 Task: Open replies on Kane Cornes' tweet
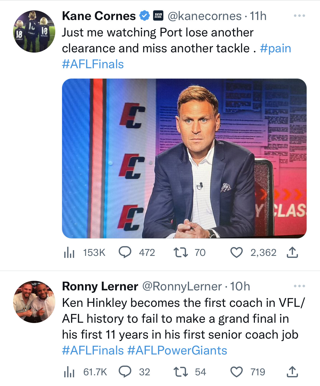125,252
